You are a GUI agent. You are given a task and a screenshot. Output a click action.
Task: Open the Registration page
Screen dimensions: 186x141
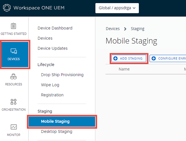tap(52, 95)
